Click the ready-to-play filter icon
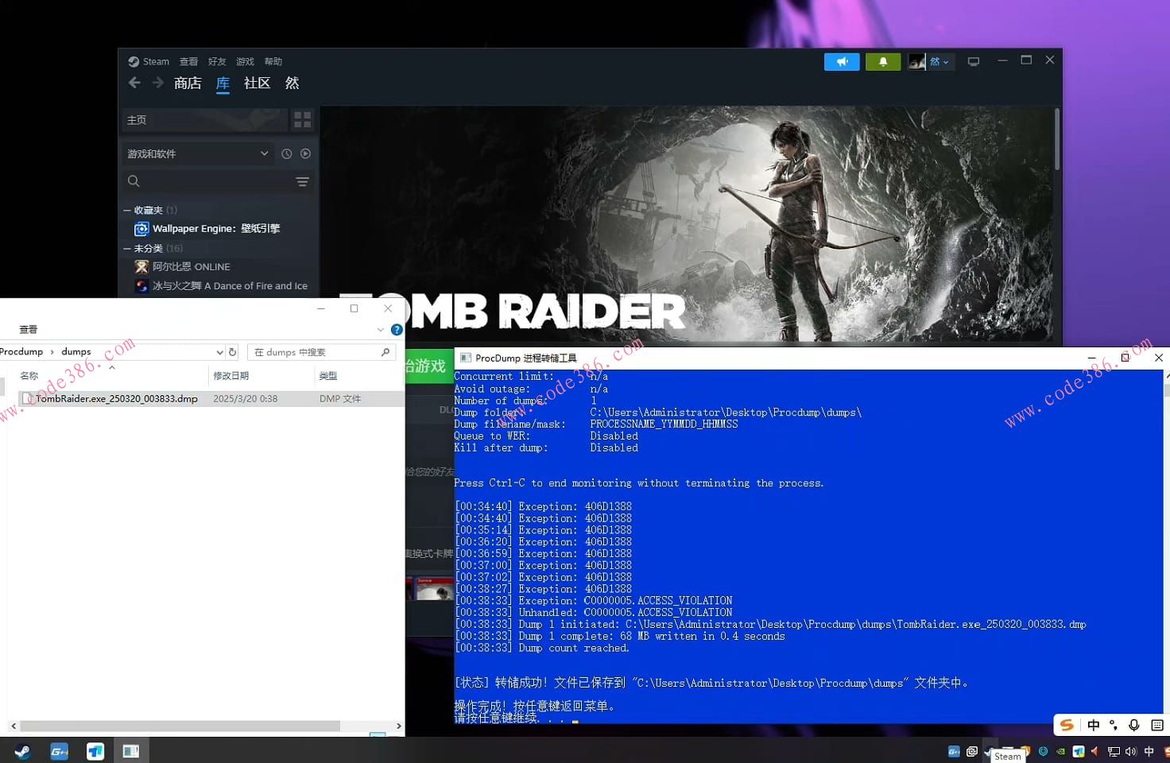1170x763 pixels. 305,153
